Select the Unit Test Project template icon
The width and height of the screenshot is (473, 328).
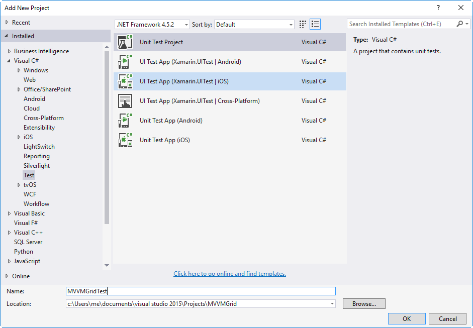(x=125, y=42)
